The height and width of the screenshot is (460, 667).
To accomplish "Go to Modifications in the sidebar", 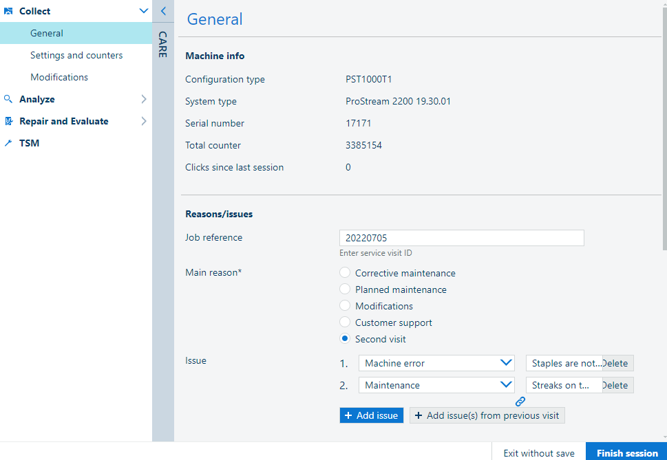I will coord(59,77).
